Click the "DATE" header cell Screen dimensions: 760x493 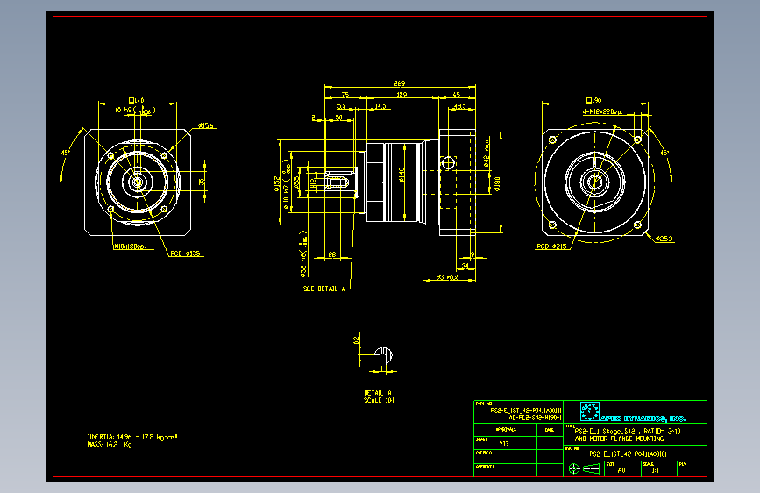point(549,430)
